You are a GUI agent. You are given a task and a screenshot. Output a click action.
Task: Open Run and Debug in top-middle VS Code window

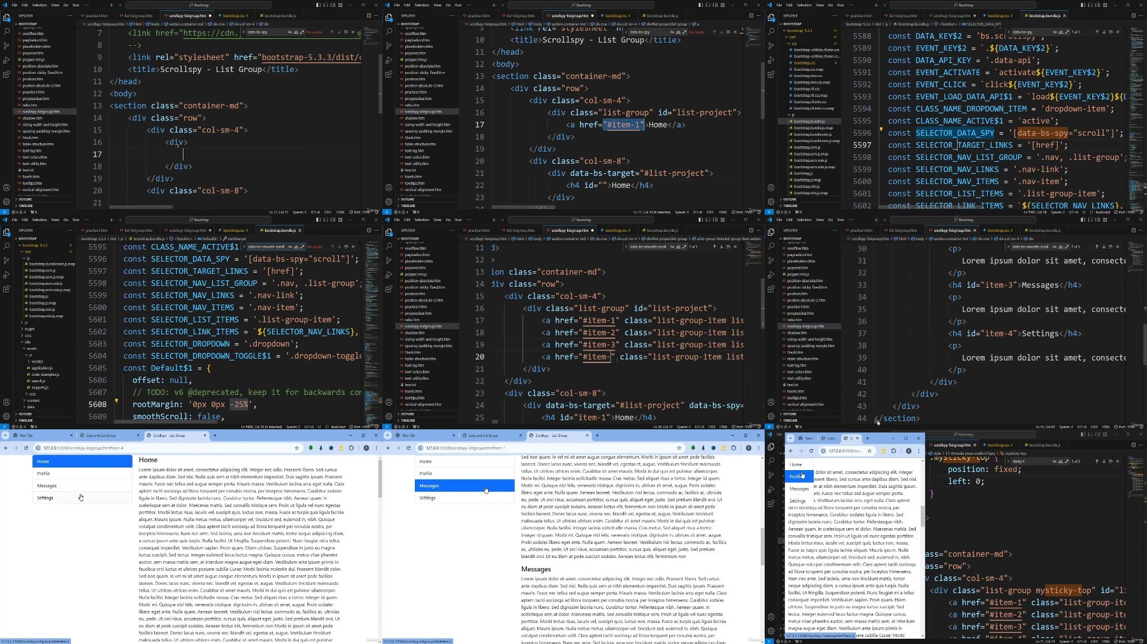tap(389, 60)
